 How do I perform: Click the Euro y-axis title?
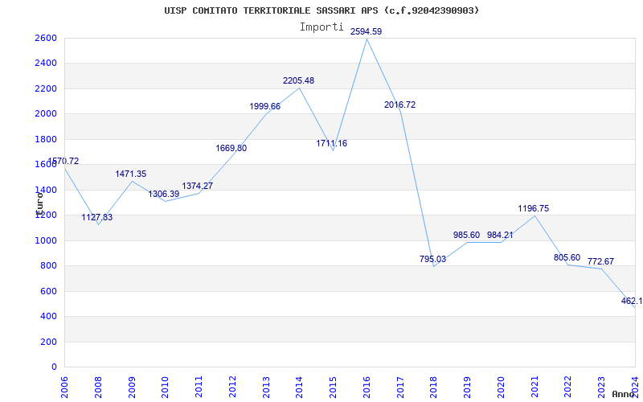tap(39, 203)
